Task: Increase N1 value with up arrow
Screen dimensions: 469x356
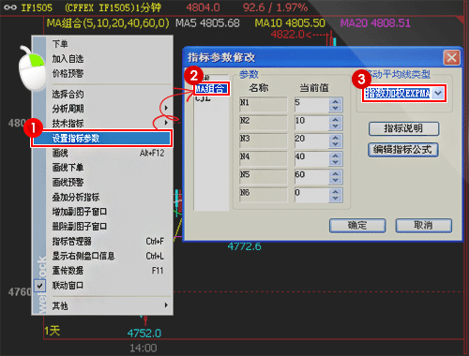Action: [x=335, y=101]
